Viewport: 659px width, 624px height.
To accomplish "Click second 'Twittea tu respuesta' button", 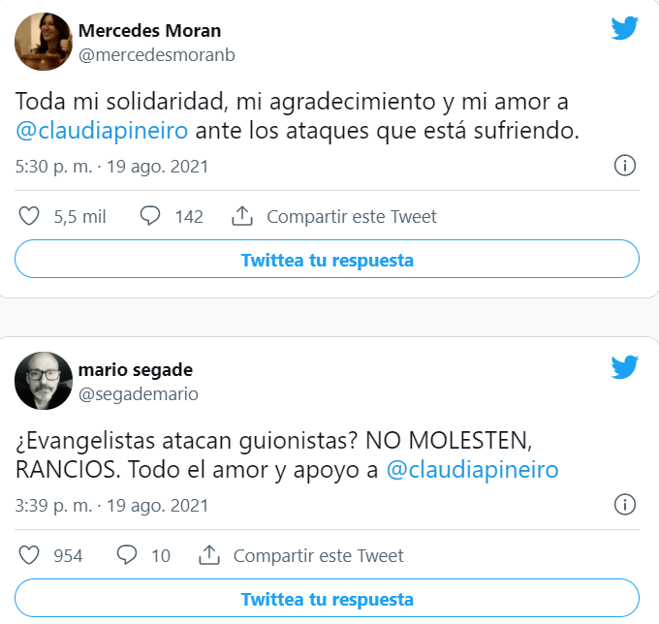I will (x=327, y=599).
